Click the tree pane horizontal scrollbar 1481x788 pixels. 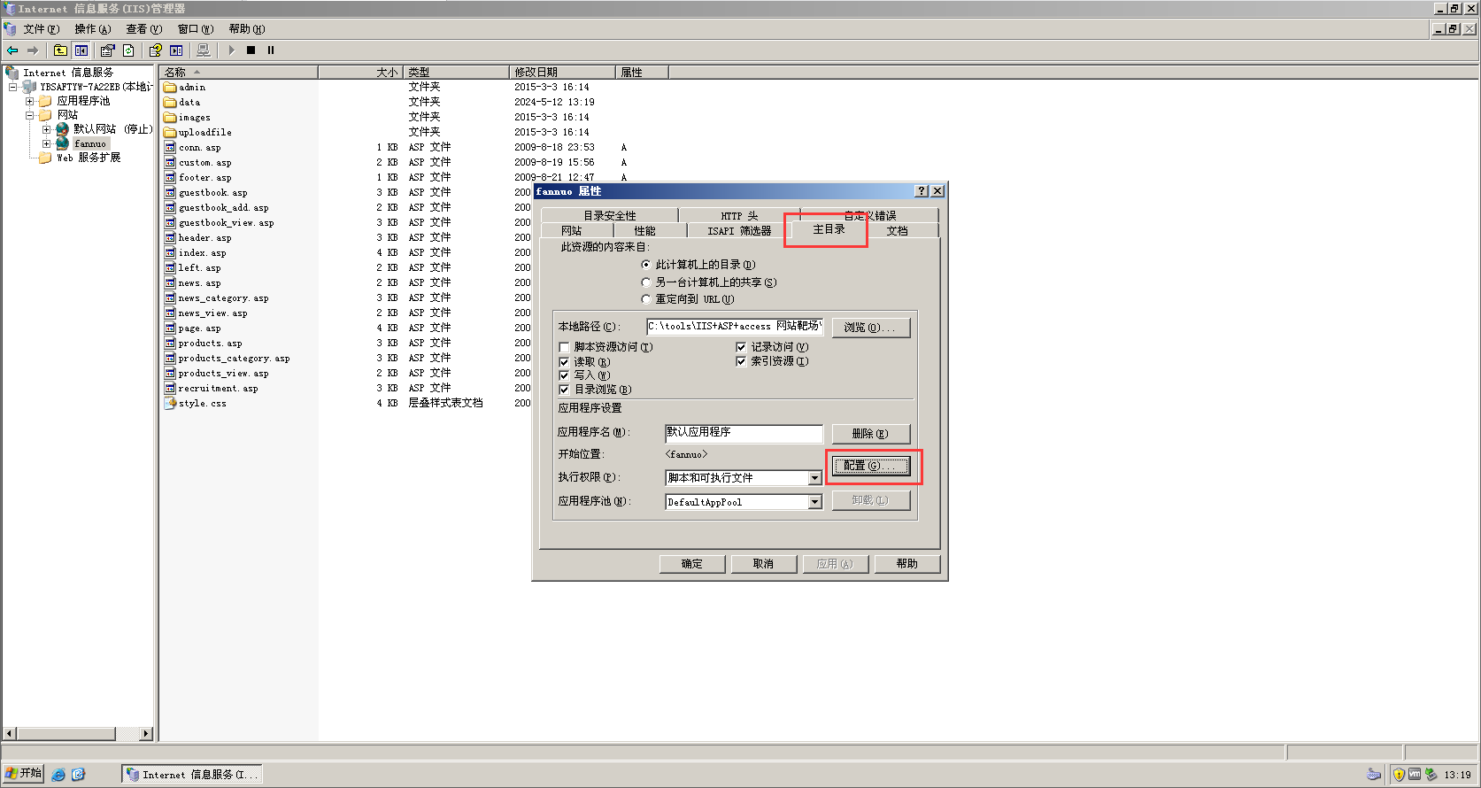78,734
